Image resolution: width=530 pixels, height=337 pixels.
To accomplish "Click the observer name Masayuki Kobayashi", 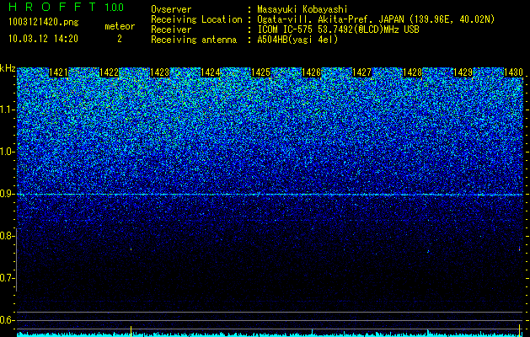I will click(x=302, y=9).
